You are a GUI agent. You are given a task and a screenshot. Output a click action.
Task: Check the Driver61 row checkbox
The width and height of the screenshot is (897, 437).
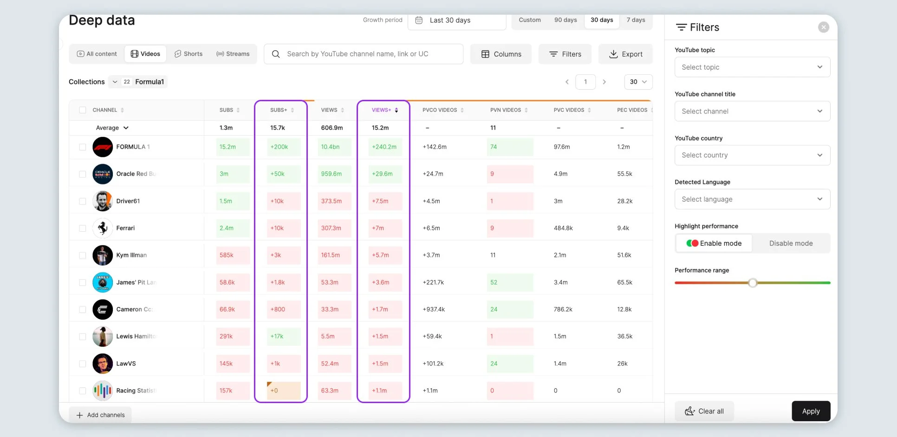coord(83,201)
